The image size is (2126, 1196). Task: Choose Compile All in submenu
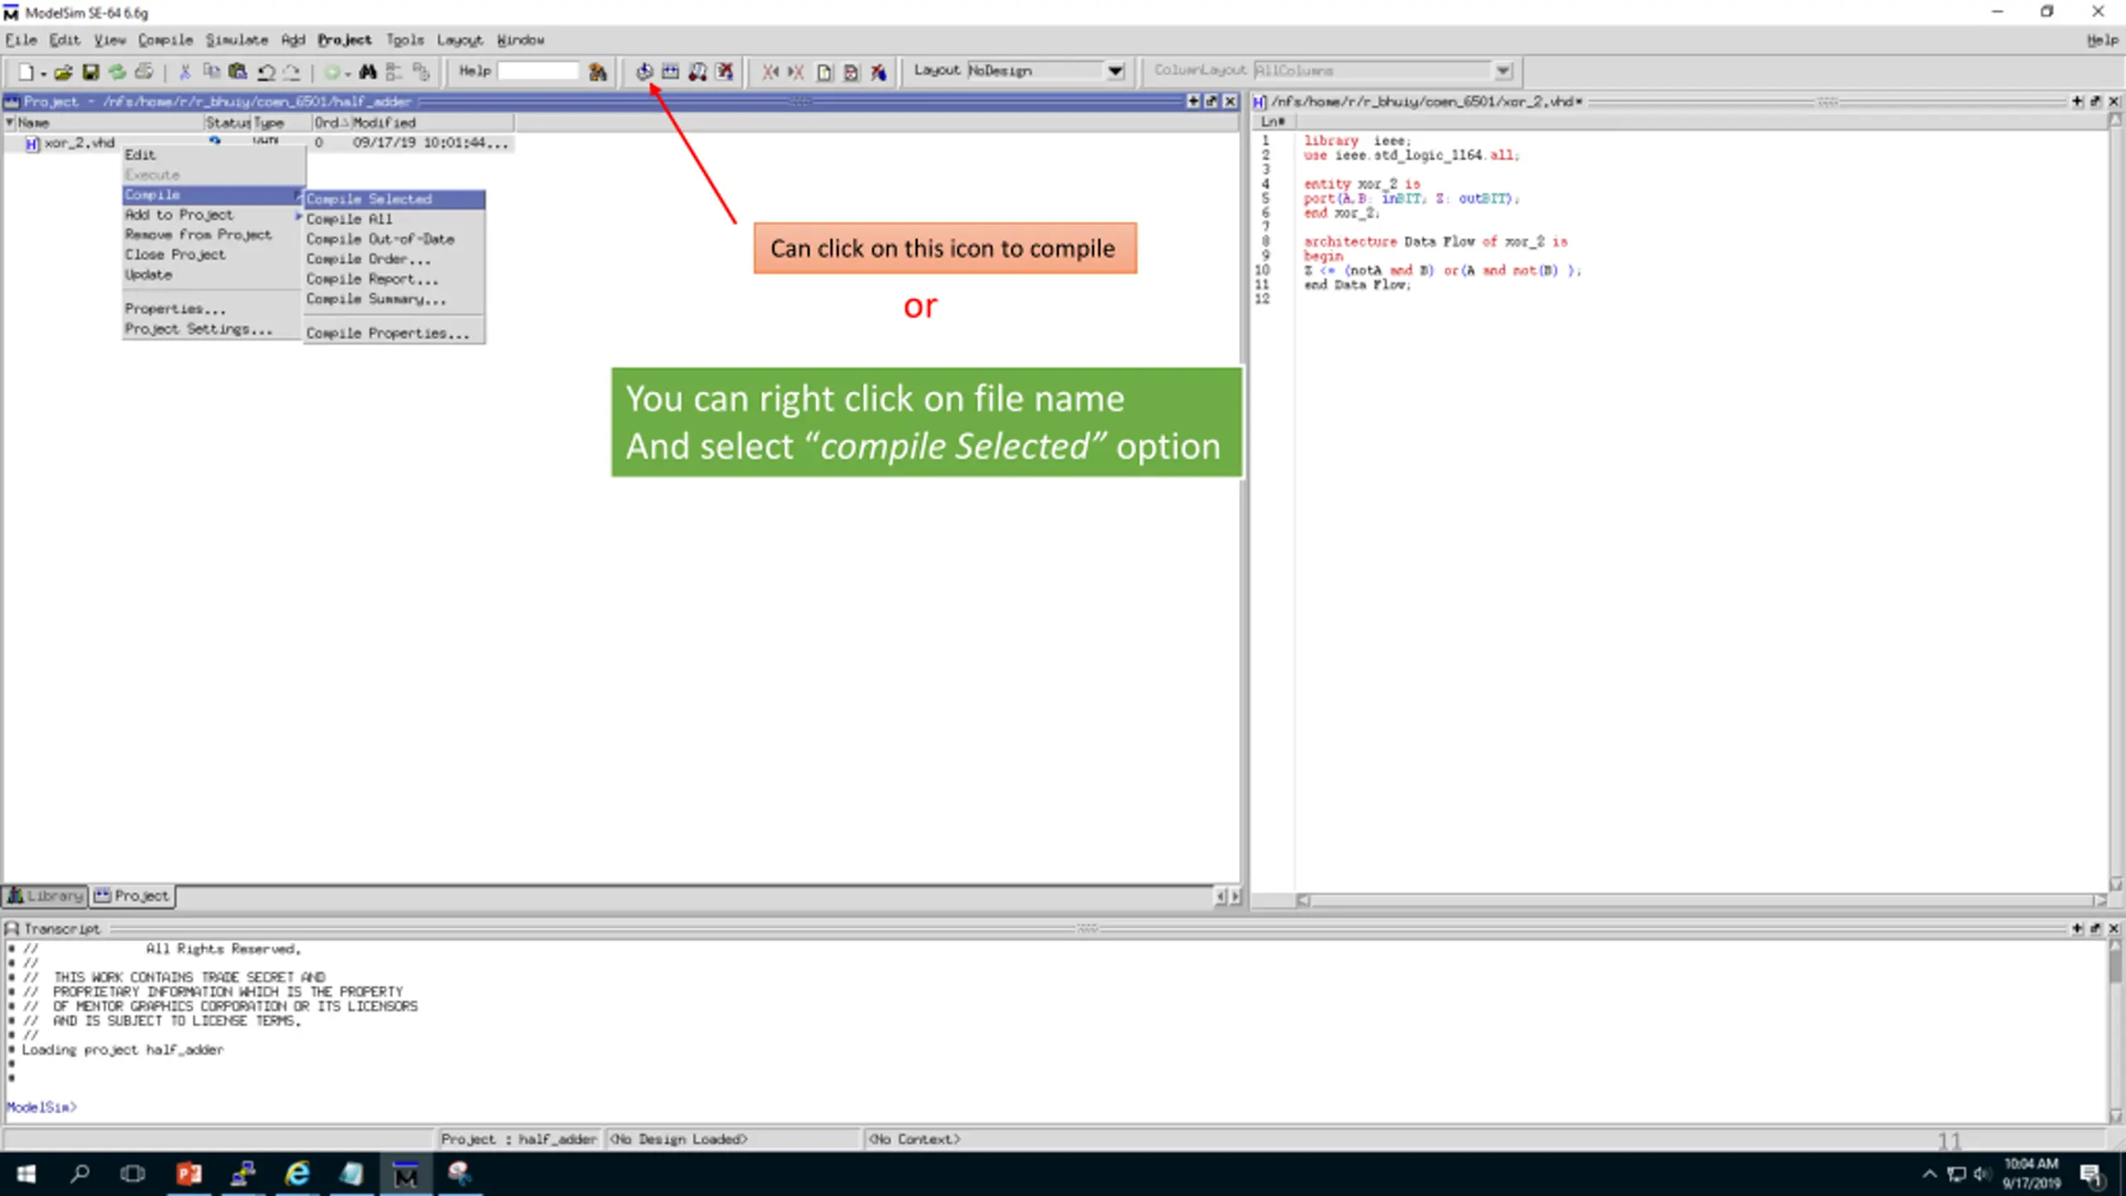394,219
